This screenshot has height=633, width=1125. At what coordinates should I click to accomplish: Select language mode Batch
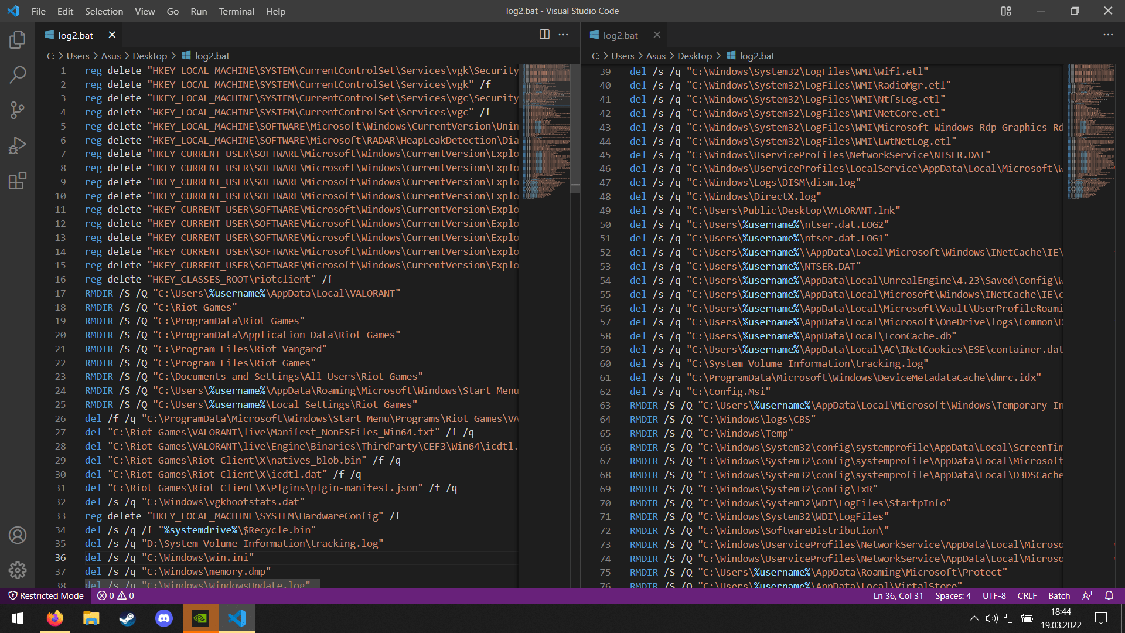pyautogui.click(x=1059, y=595)
